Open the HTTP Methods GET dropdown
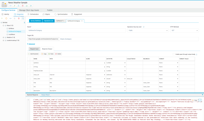Viewport: 204px width, 121px height. click(x=184, y=30)
